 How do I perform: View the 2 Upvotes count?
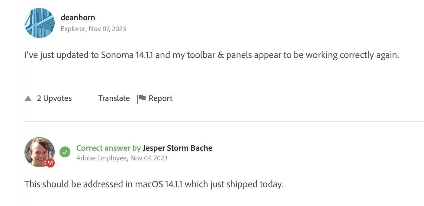54,98
